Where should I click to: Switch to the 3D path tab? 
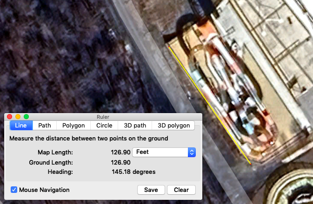pyautogui.click(x=135, y=125)
